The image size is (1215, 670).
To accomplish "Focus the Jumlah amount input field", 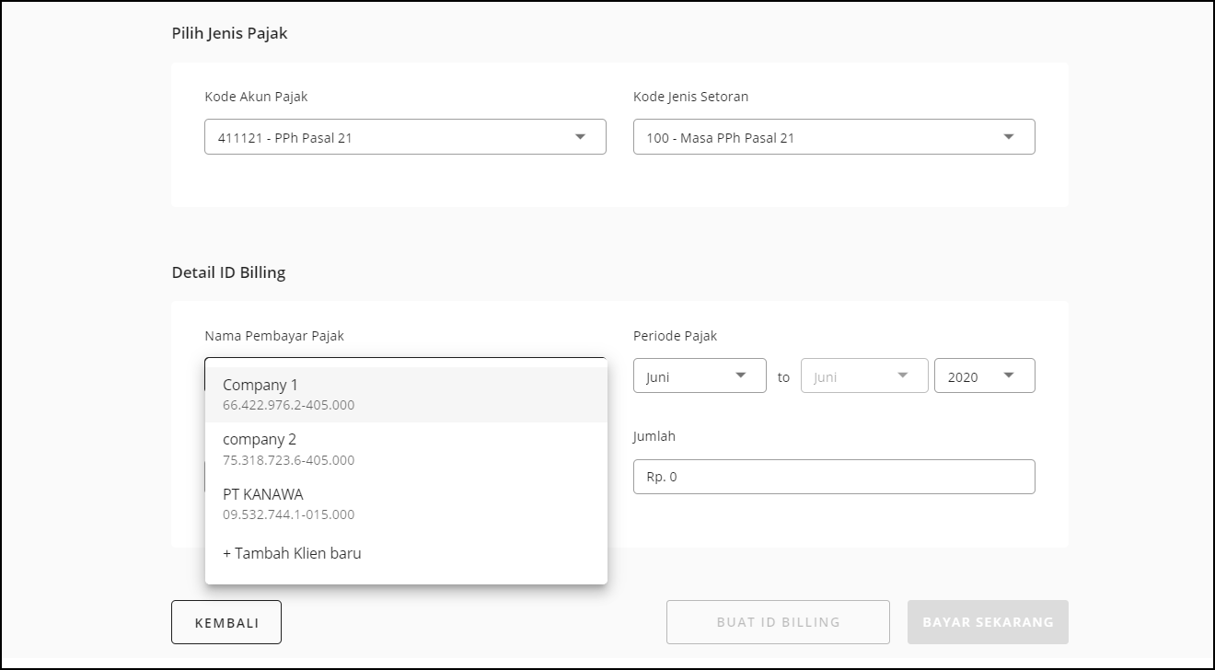I will (x=833, y=477).
